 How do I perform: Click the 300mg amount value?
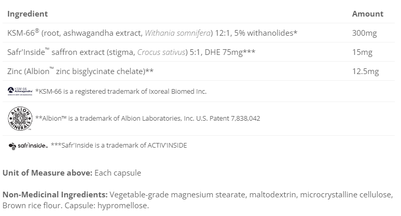(x=364, y=33)
